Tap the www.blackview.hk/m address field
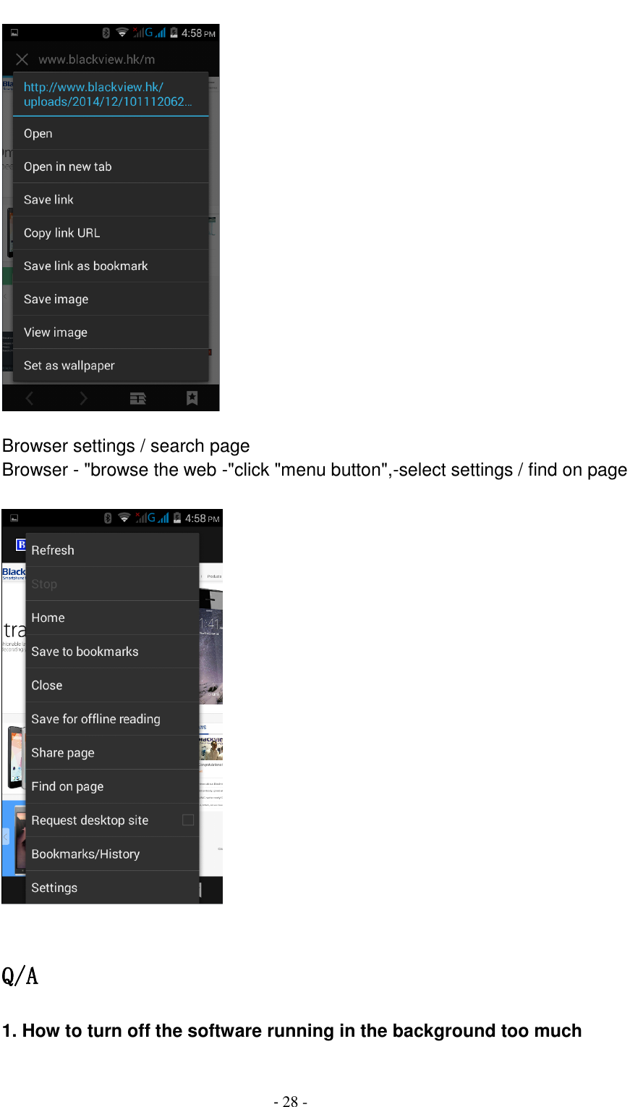Screen dimensions: 630x1107 coord(97,59)
